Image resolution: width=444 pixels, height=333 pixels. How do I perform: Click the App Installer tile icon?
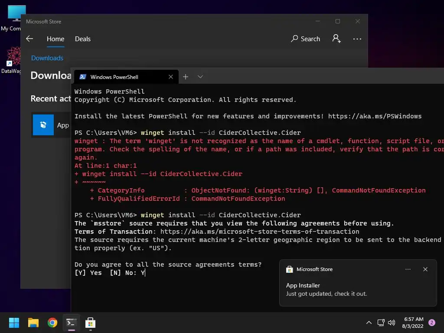click(x=43, y=125)
